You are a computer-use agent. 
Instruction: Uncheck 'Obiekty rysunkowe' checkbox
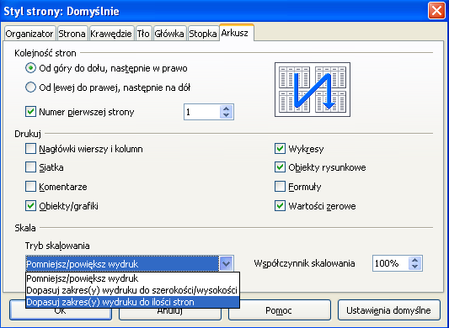click(280, 167)
